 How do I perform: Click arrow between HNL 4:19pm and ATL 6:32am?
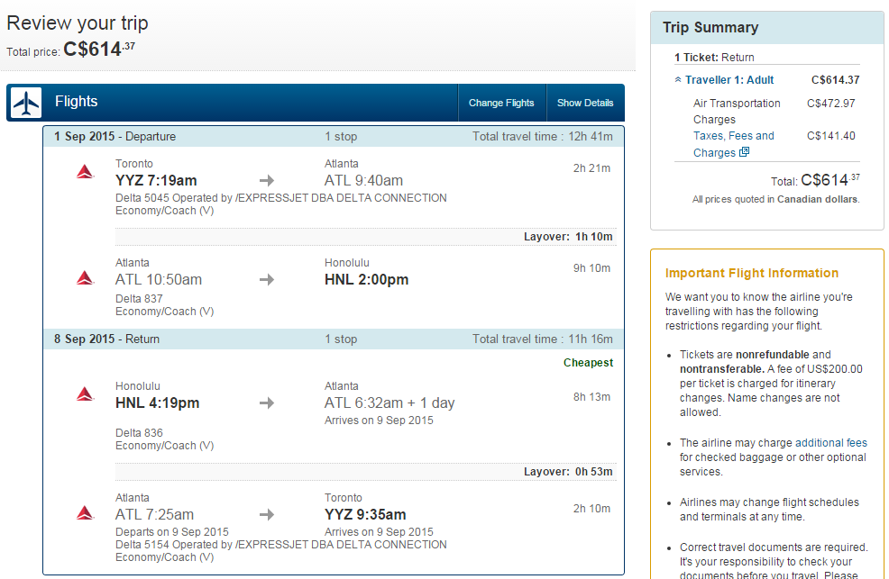pos(267,403)
